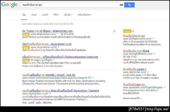This screenshot has height=112, width=170.
Task: Click the Google logo
Action: 9,5
